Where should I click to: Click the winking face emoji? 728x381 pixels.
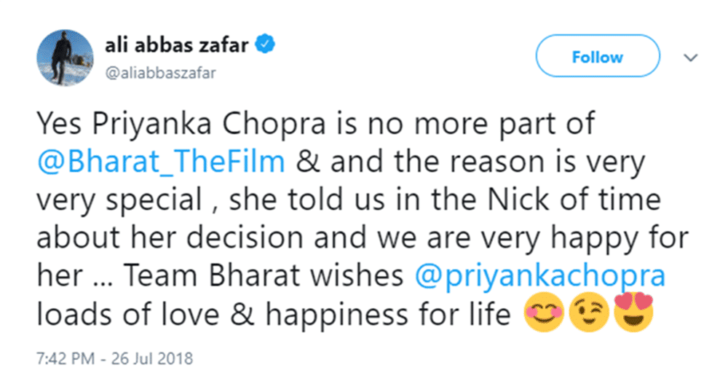pyautogui.click(x=587, y=315)
